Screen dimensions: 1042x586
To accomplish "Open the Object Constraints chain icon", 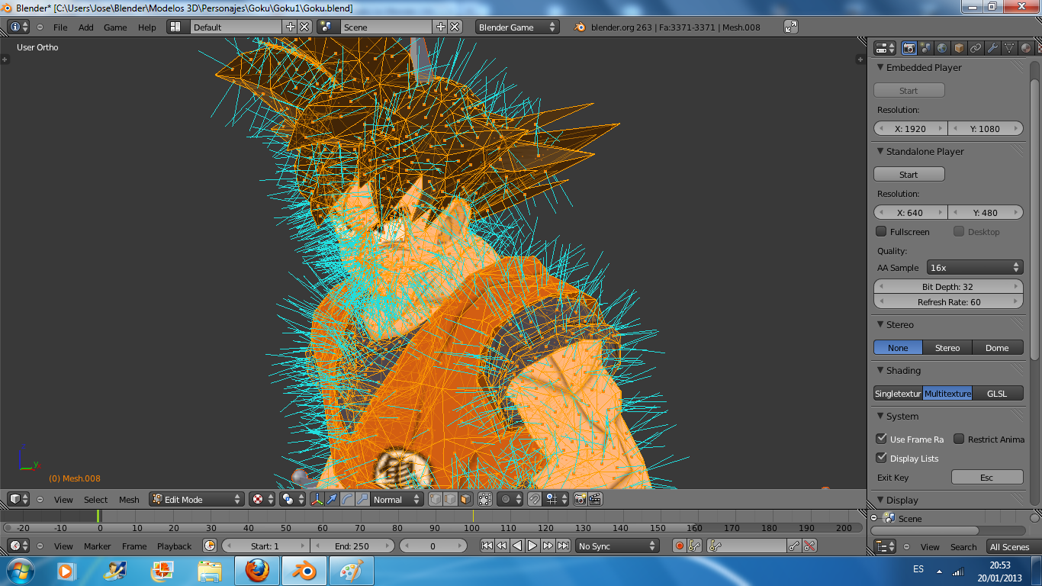I will tap(976, 48).
